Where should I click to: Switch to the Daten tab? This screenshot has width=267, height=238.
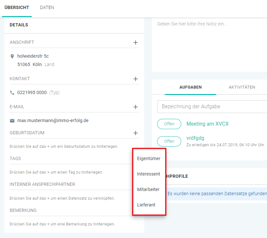[x=47, y=8]
